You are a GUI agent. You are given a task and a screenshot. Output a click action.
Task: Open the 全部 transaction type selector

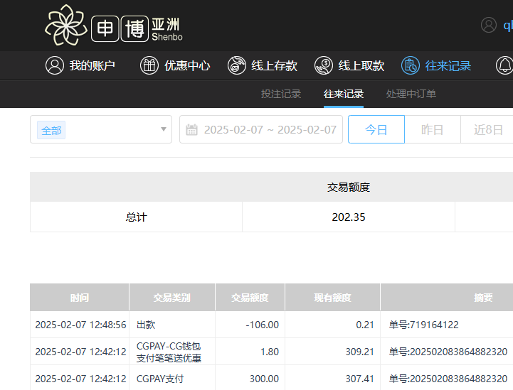click(100, 129)
